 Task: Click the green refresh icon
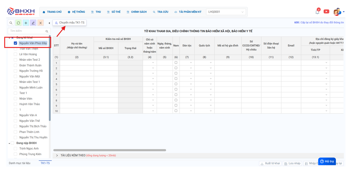(18, 23)
